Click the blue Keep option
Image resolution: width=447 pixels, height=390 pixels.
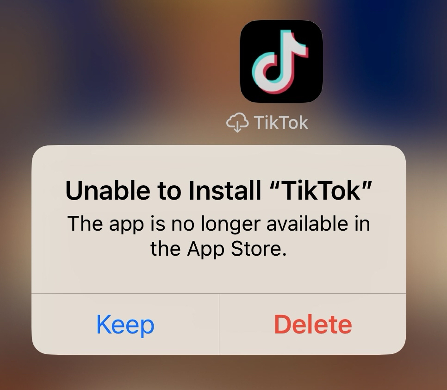[x=125, y=324]
